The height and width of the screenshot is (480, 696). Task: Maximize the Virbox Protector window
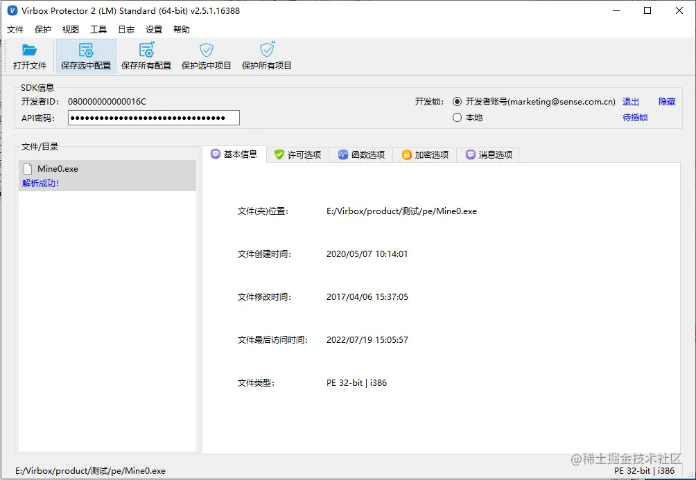coord(647,10)
